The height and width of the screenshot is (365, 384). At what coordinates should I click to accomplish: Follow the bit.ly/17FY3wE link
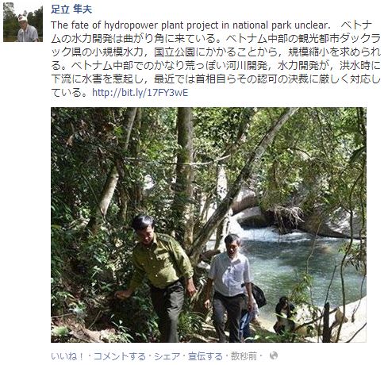(x=140, y=93)
